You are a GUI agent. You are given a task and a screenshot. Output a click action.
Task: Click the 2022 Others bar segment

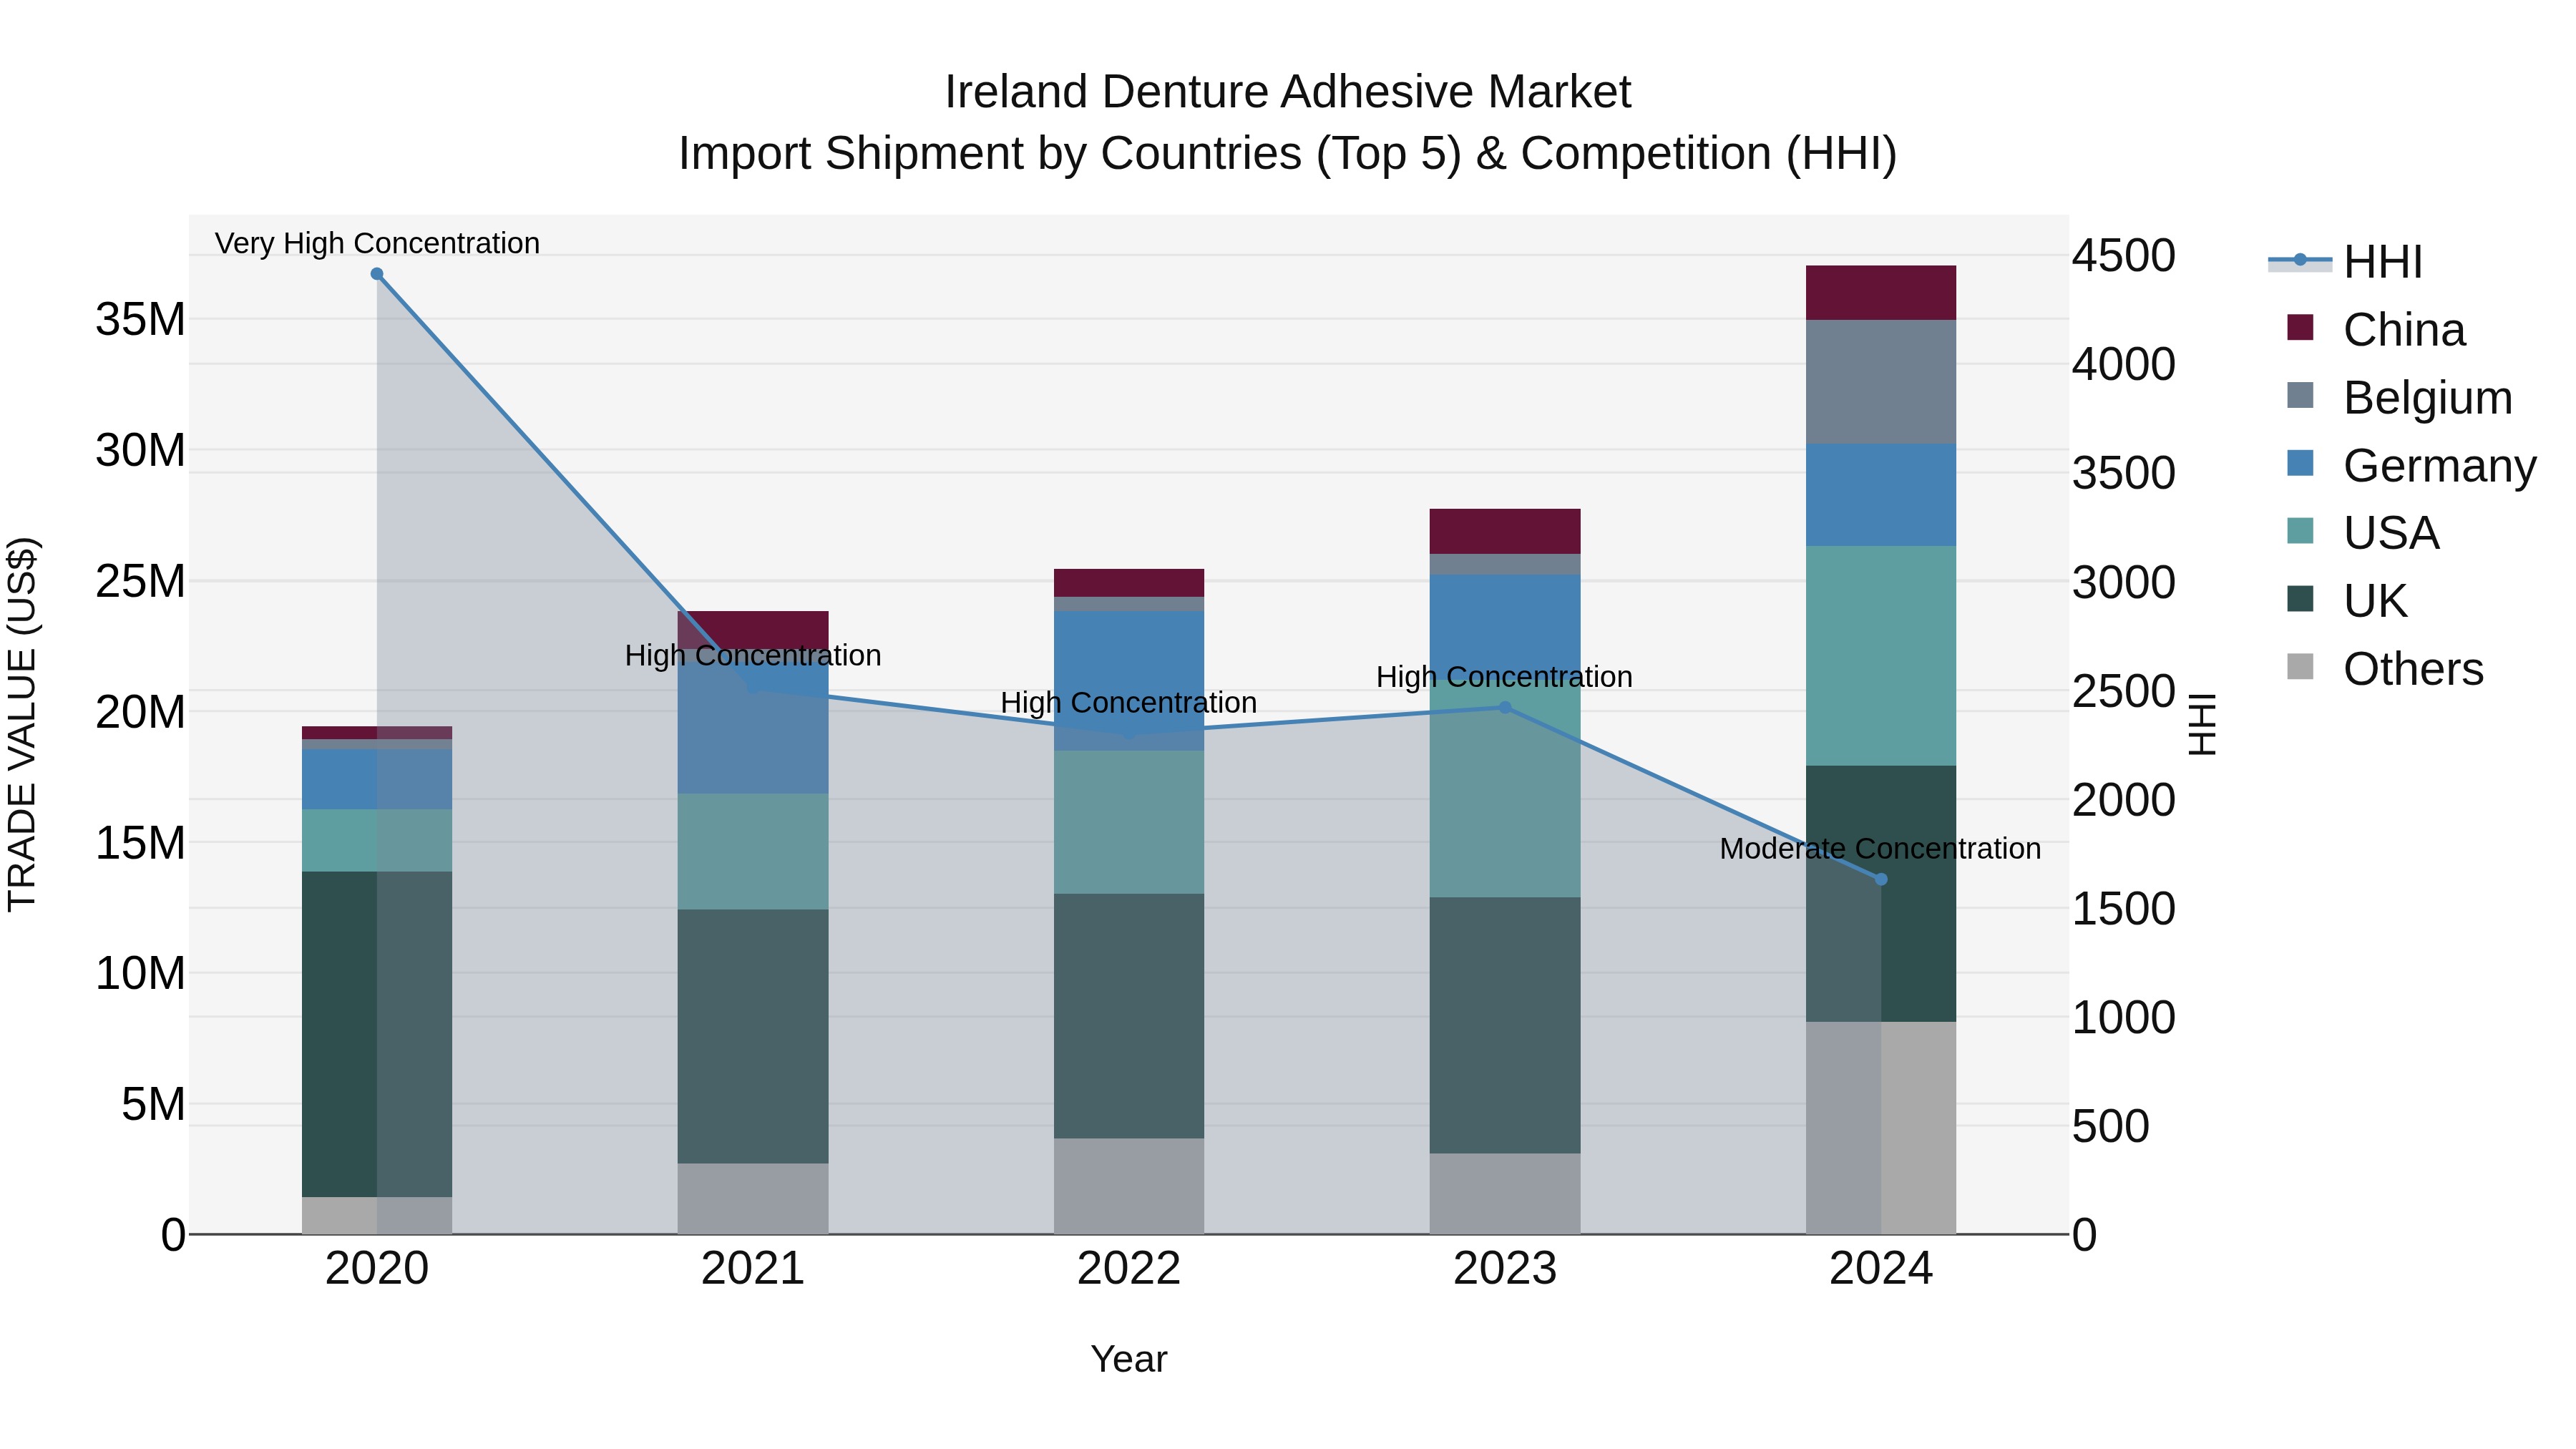pyautogui.click(x=1129, y=1186)
